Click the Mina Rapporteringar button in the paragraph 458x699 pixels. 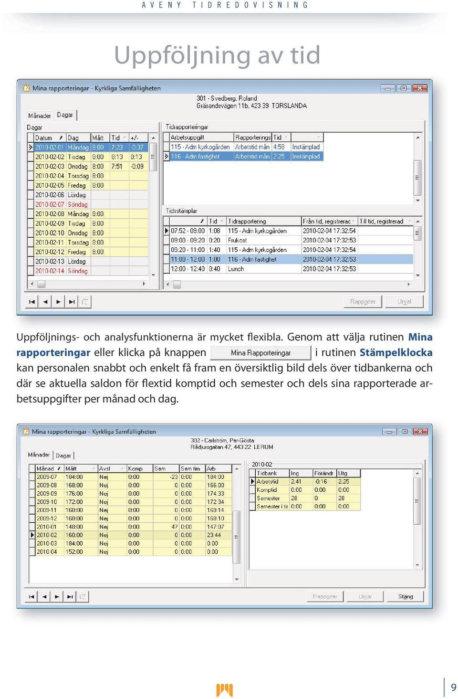click(260, 353)
